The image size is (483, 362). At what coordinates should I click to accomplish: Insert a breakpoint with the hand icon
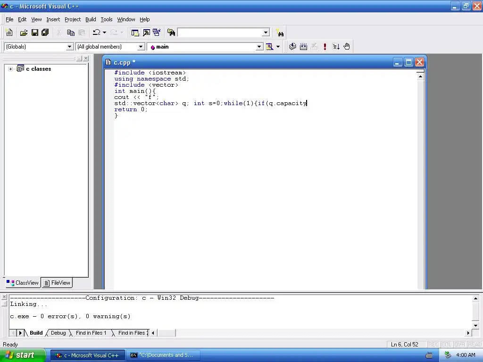pyautogui.click(x=347, y=47)
